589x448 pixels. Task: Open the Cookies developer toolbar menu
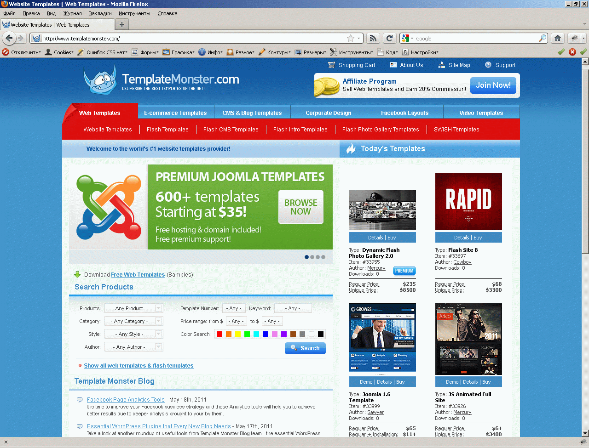(58, 52)
